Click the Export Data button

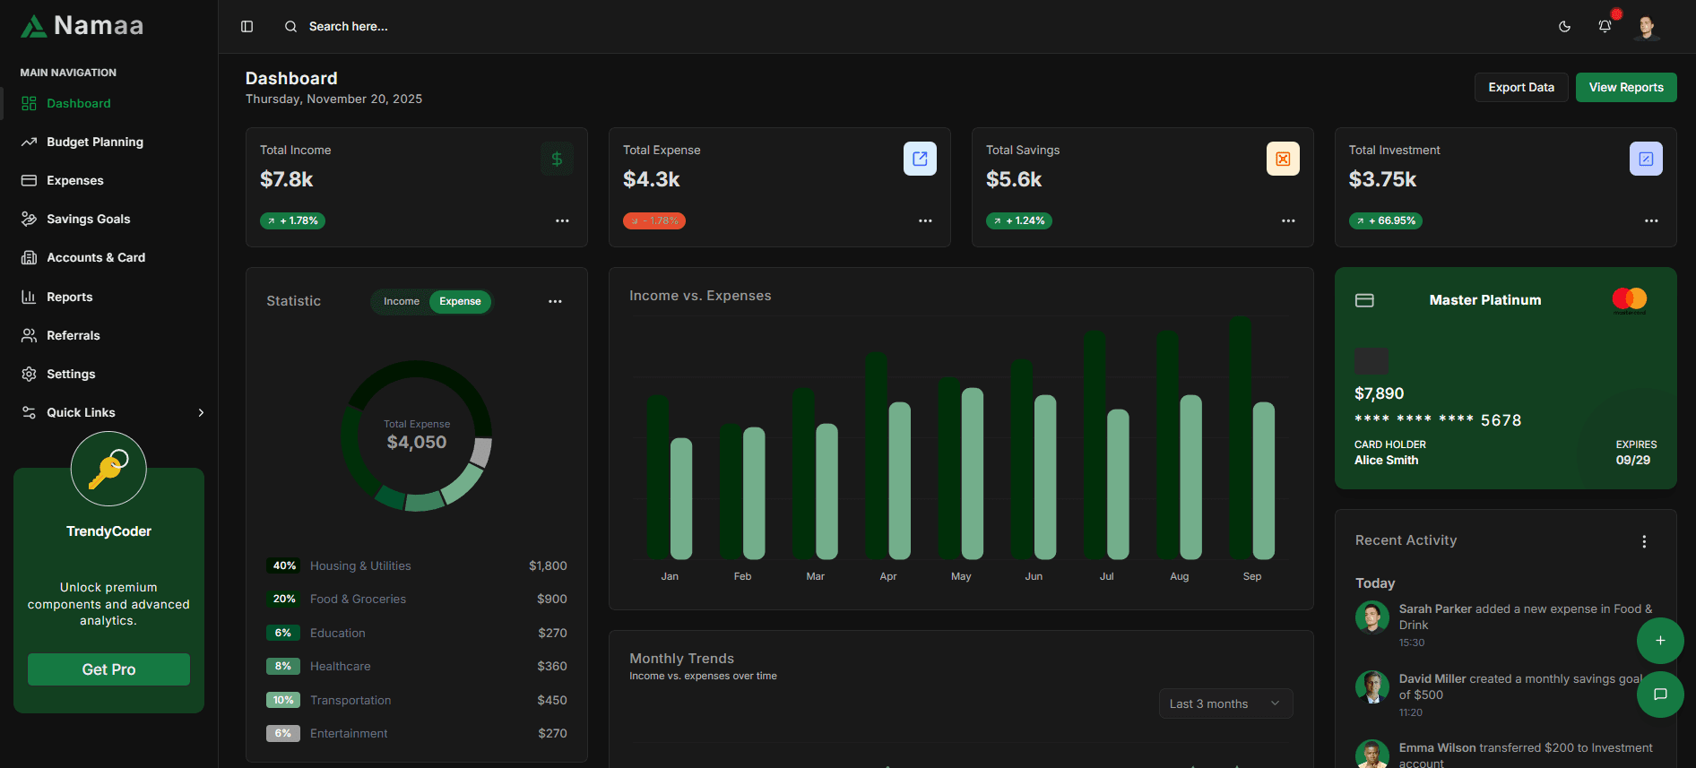tap(1520, 87)
